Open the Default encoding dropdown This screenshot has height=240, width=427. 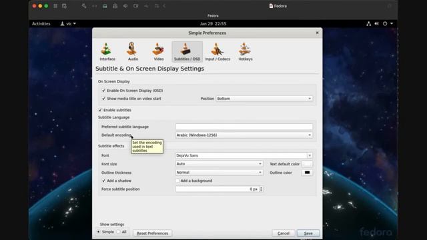pyautogui.click(x=244, y=135)
